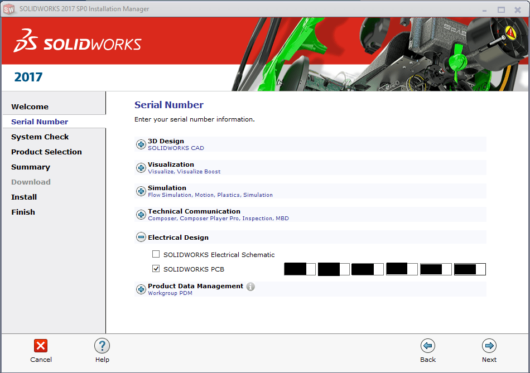
Task: Expand the 3D Design section
Action: pyautogui.click(x=141, y=144)
